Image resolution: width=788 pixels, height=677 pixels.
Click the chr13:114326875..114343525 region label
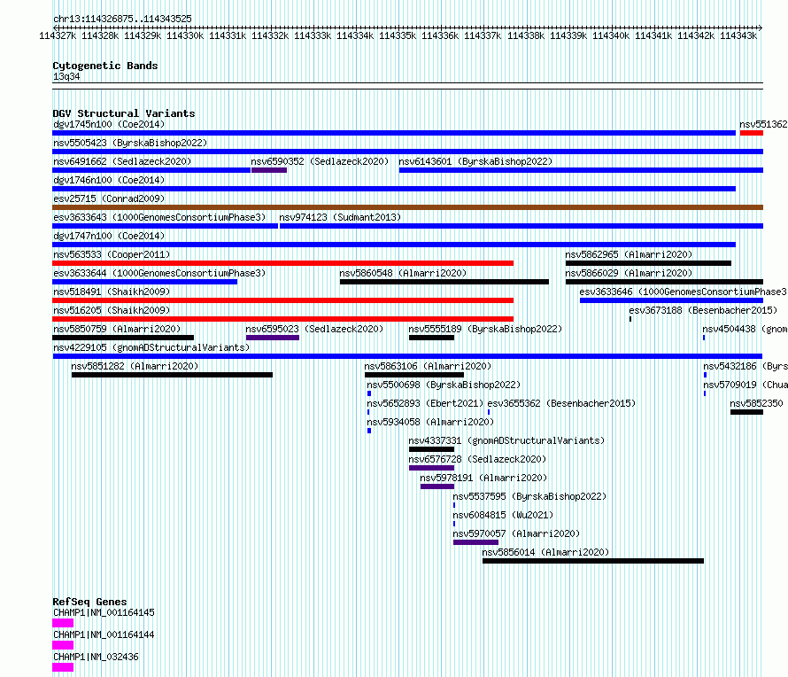[x=122, y=19]
